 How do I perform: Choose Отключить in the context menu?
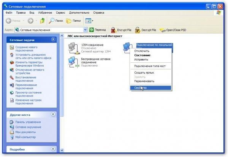tap(142, 51)
